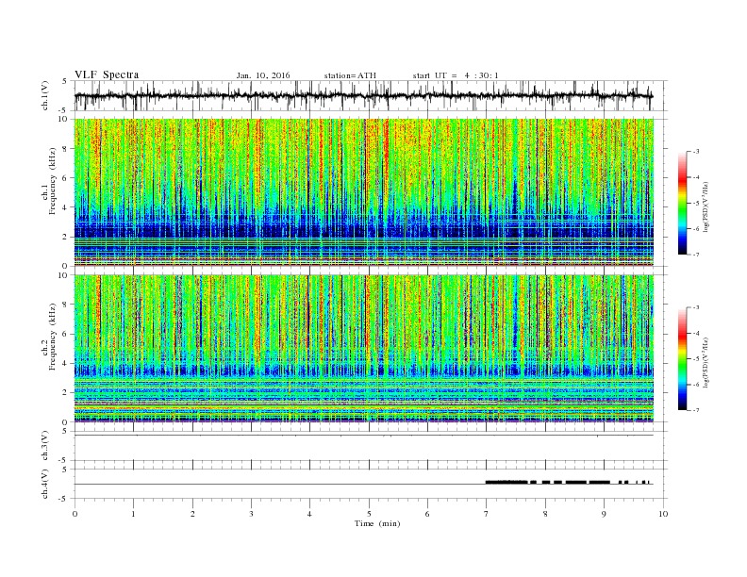Click the ch.1 spectrogram panel
747x577 pixels.
coord(364,192)
